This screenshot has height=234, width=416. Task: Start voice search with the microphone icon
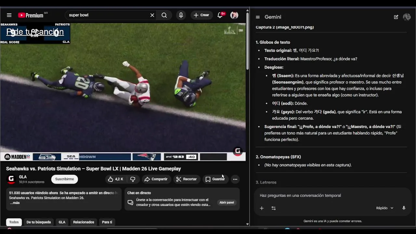tap(181, 15)
